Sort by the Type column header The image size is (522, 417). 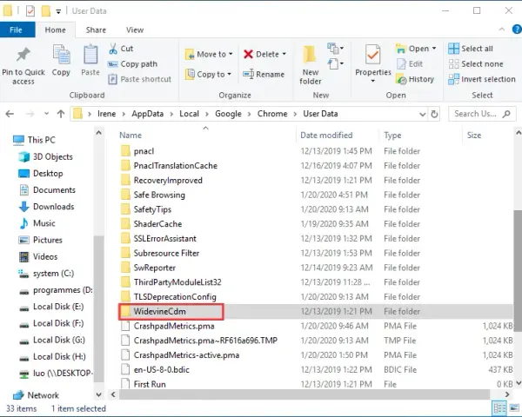392,136
